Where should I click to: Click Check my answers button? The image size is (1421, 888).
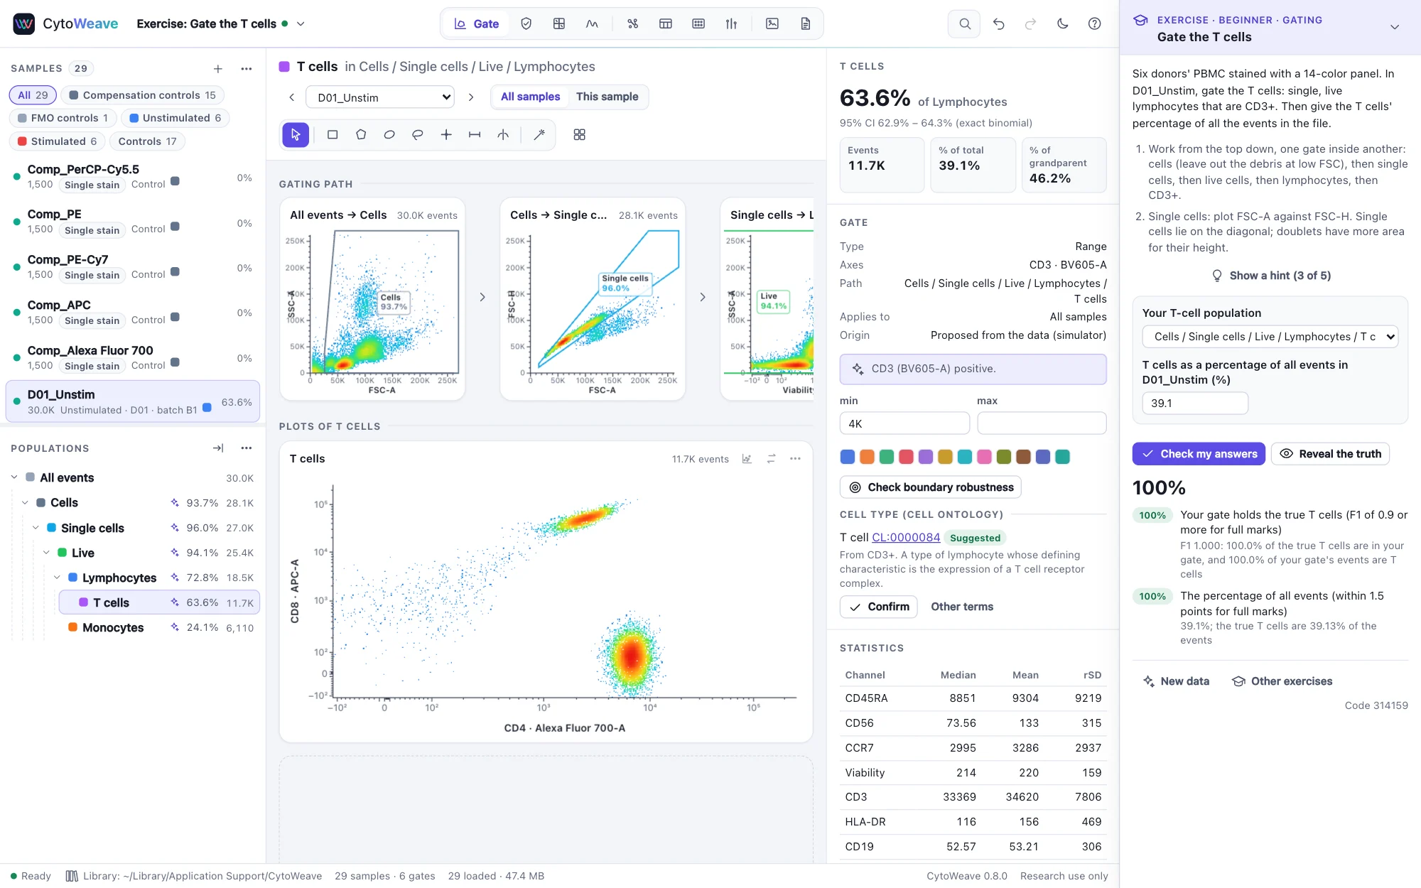coord(1199,454)
